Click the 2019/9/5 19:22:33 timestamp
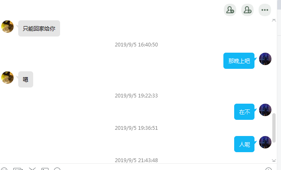This screenshot has height=170, width=281. point(136,96)
